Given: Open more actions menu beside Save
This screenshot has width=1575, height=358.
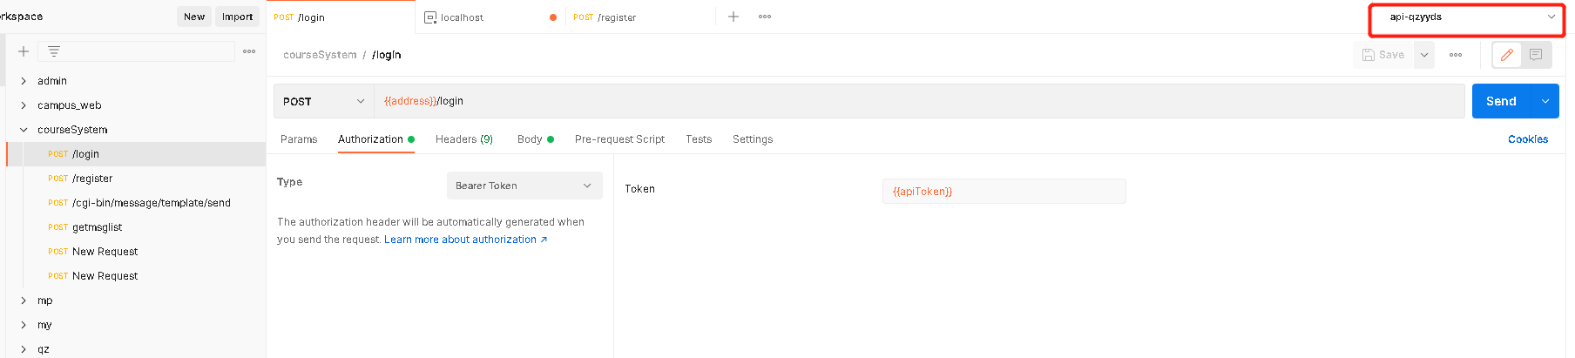Looking at the screenshot, I should [1456, 55].
